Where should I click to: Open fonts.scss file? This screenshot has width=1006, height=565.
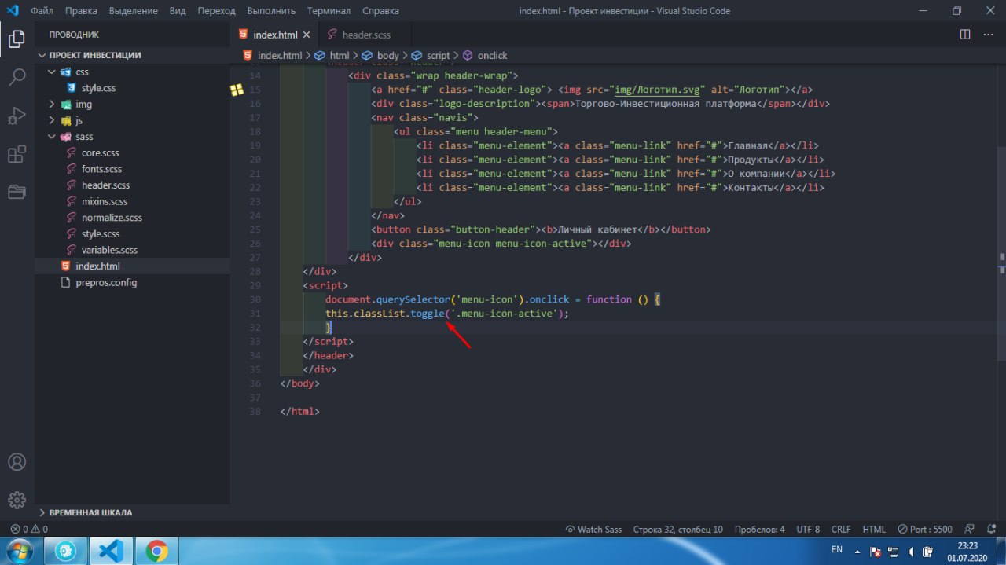132,169
